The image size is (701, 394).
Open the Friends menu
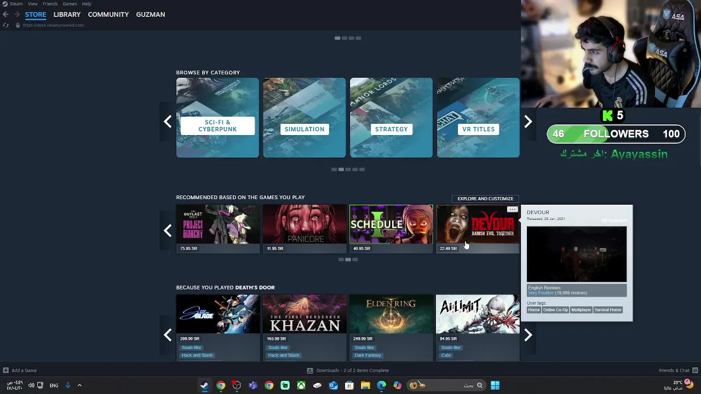pyautogui.click(x=50, y=4)
